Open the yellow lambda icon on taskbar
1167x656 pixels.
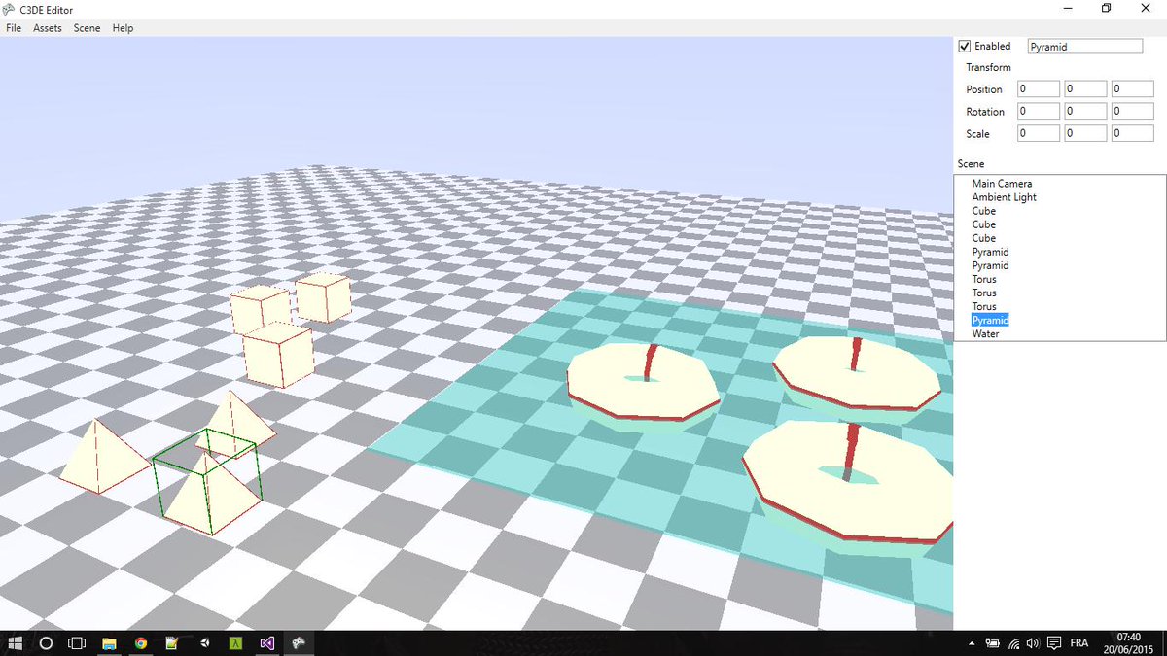234,643
